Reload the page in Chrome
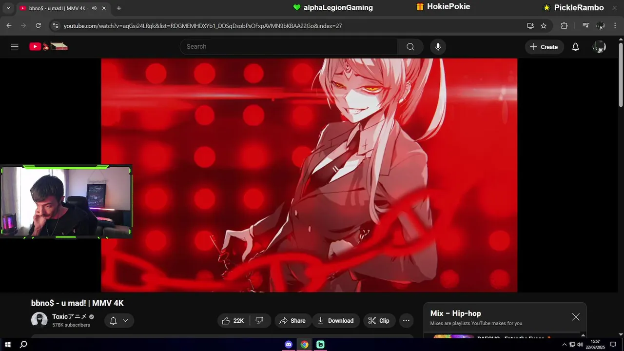The height and width of the screenshot is (351, 624). pyautogui.click(x=38, y=25)
